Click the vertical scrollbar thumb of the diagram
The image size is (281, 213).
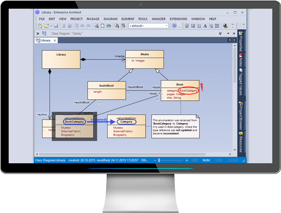235,65
